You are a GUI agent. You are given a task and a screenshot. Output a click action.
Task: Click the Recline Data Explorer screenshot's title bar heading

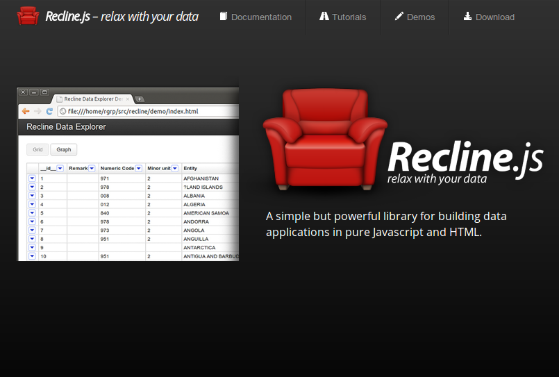click(x=66, y=127)
